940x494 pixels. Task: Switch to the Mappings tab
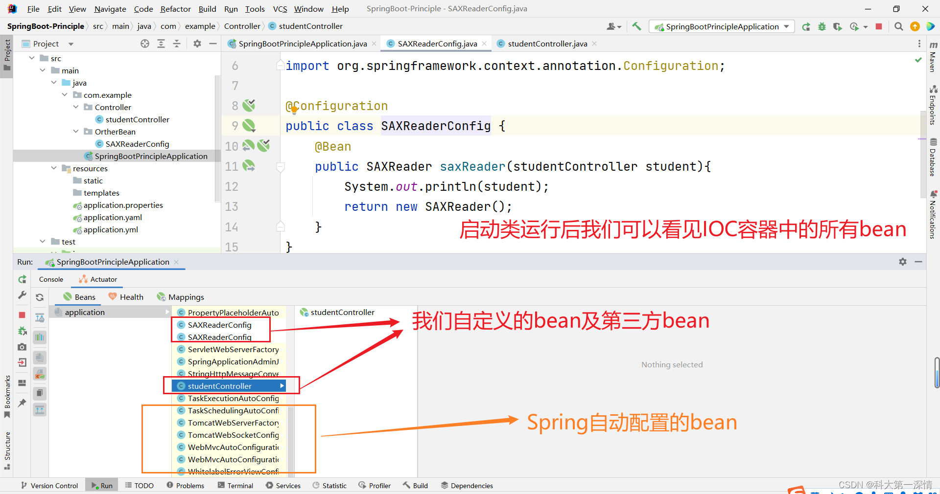coord(180,297)
